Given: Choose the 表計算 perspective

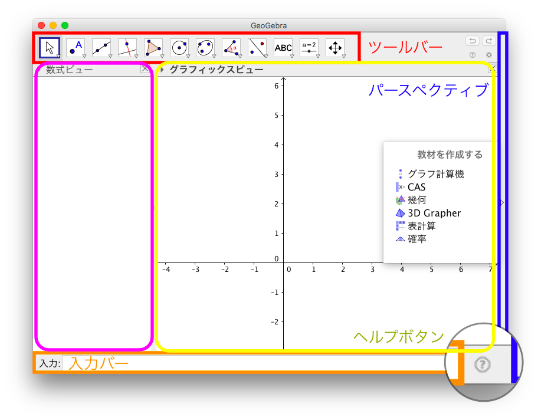Looking at the screenshot, I should pyautogui.click(x=415, y=226).
